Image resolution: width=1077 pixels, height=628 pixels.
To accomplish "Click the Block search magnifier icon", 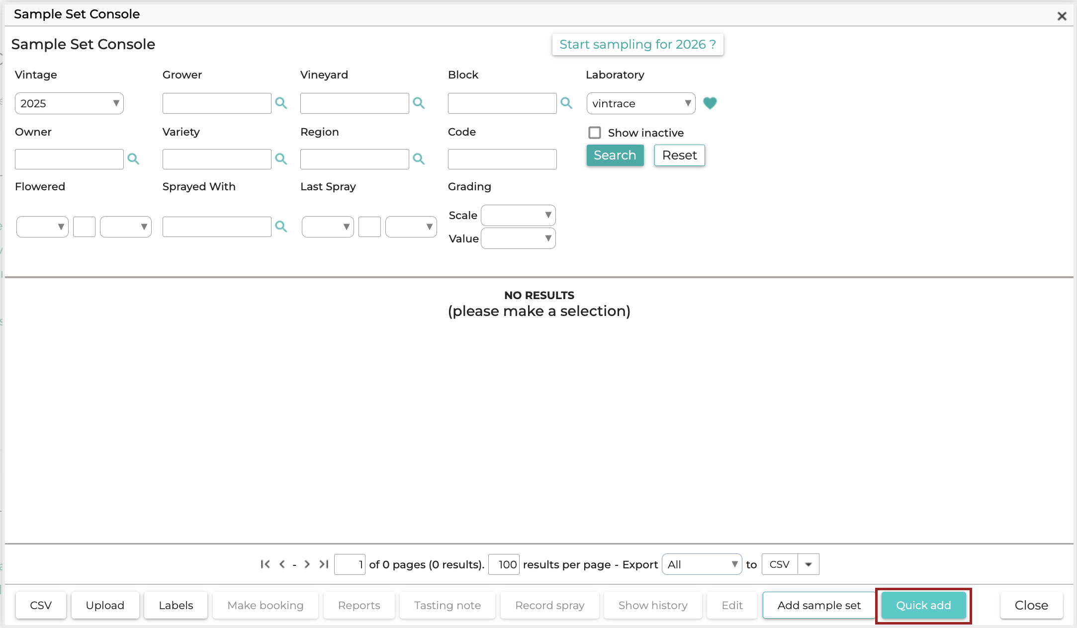I will tap(566, 103).
